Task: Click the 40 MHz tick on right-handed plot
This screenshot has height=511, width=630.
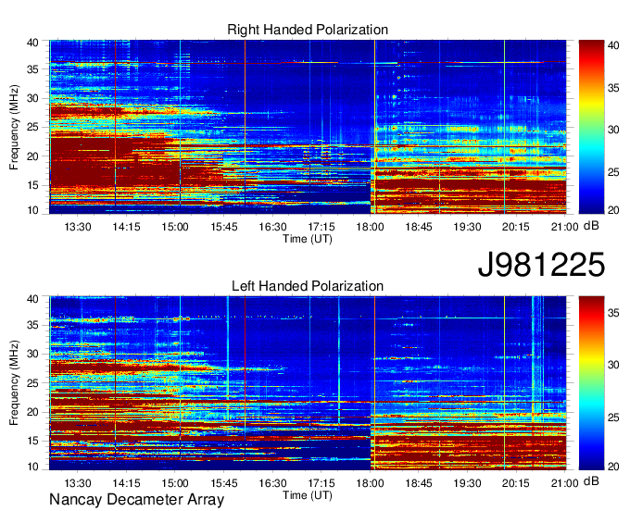Action: click(32, 43)
